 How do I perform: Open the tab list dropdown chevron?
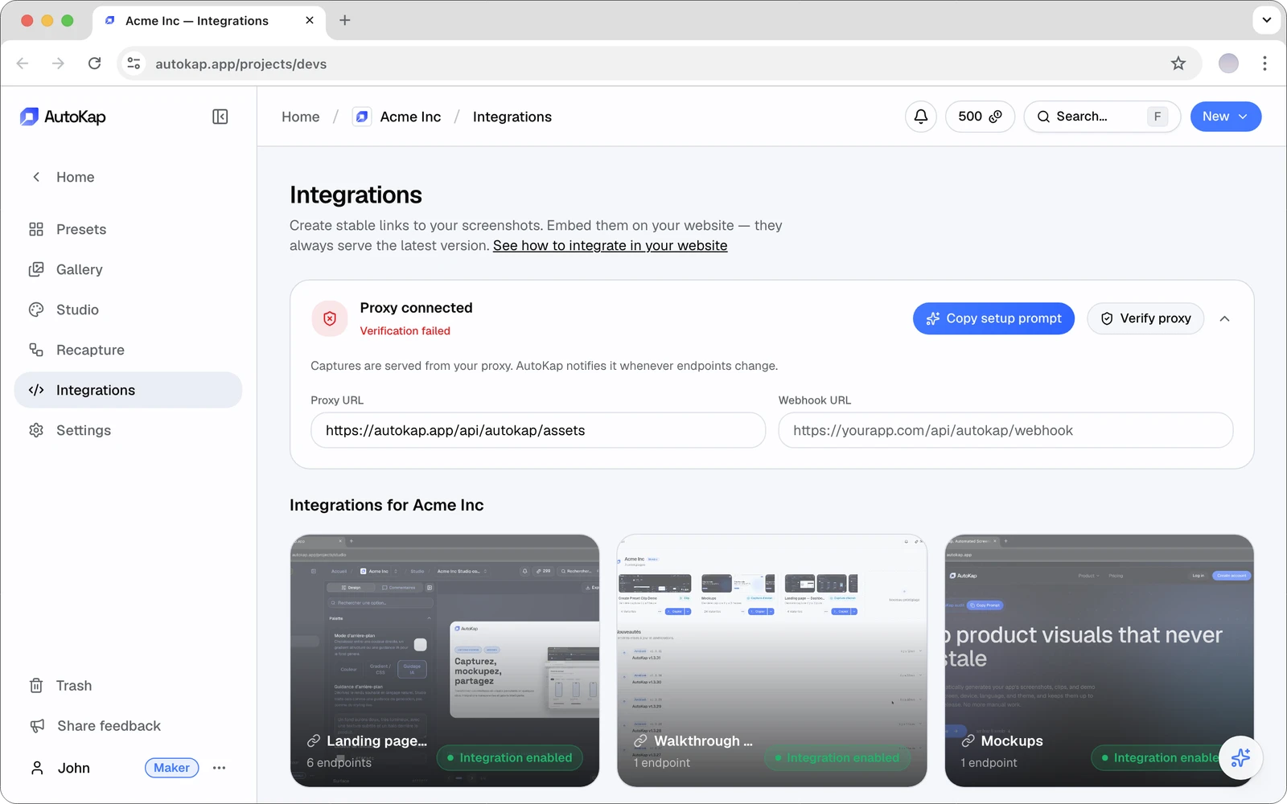[1266, 20]
